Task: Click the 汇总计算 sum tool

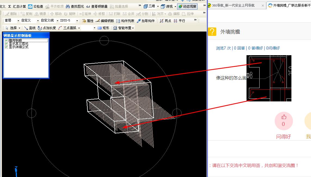Action: pyautogui.click(x=17, y=6)
